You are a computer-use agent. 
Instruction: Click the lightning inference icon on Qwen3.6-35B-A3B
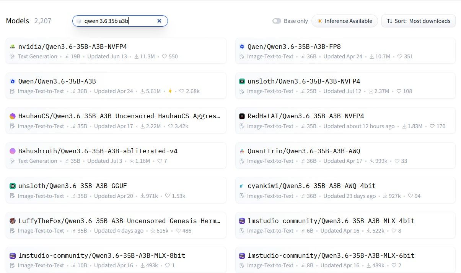[170, 91]
